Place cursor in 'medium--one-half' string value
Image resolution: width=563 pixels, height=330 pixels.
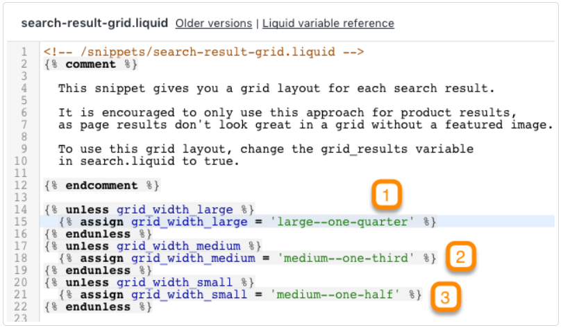[x=335, y=295]
